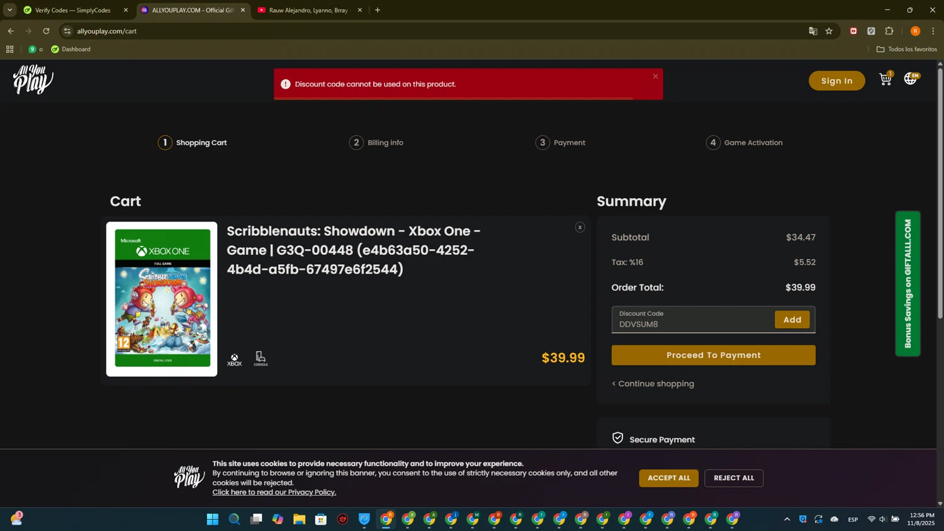Click the Xbox platform icon on cart item
This screenshot has width=944, height=531.
point(234,359)
